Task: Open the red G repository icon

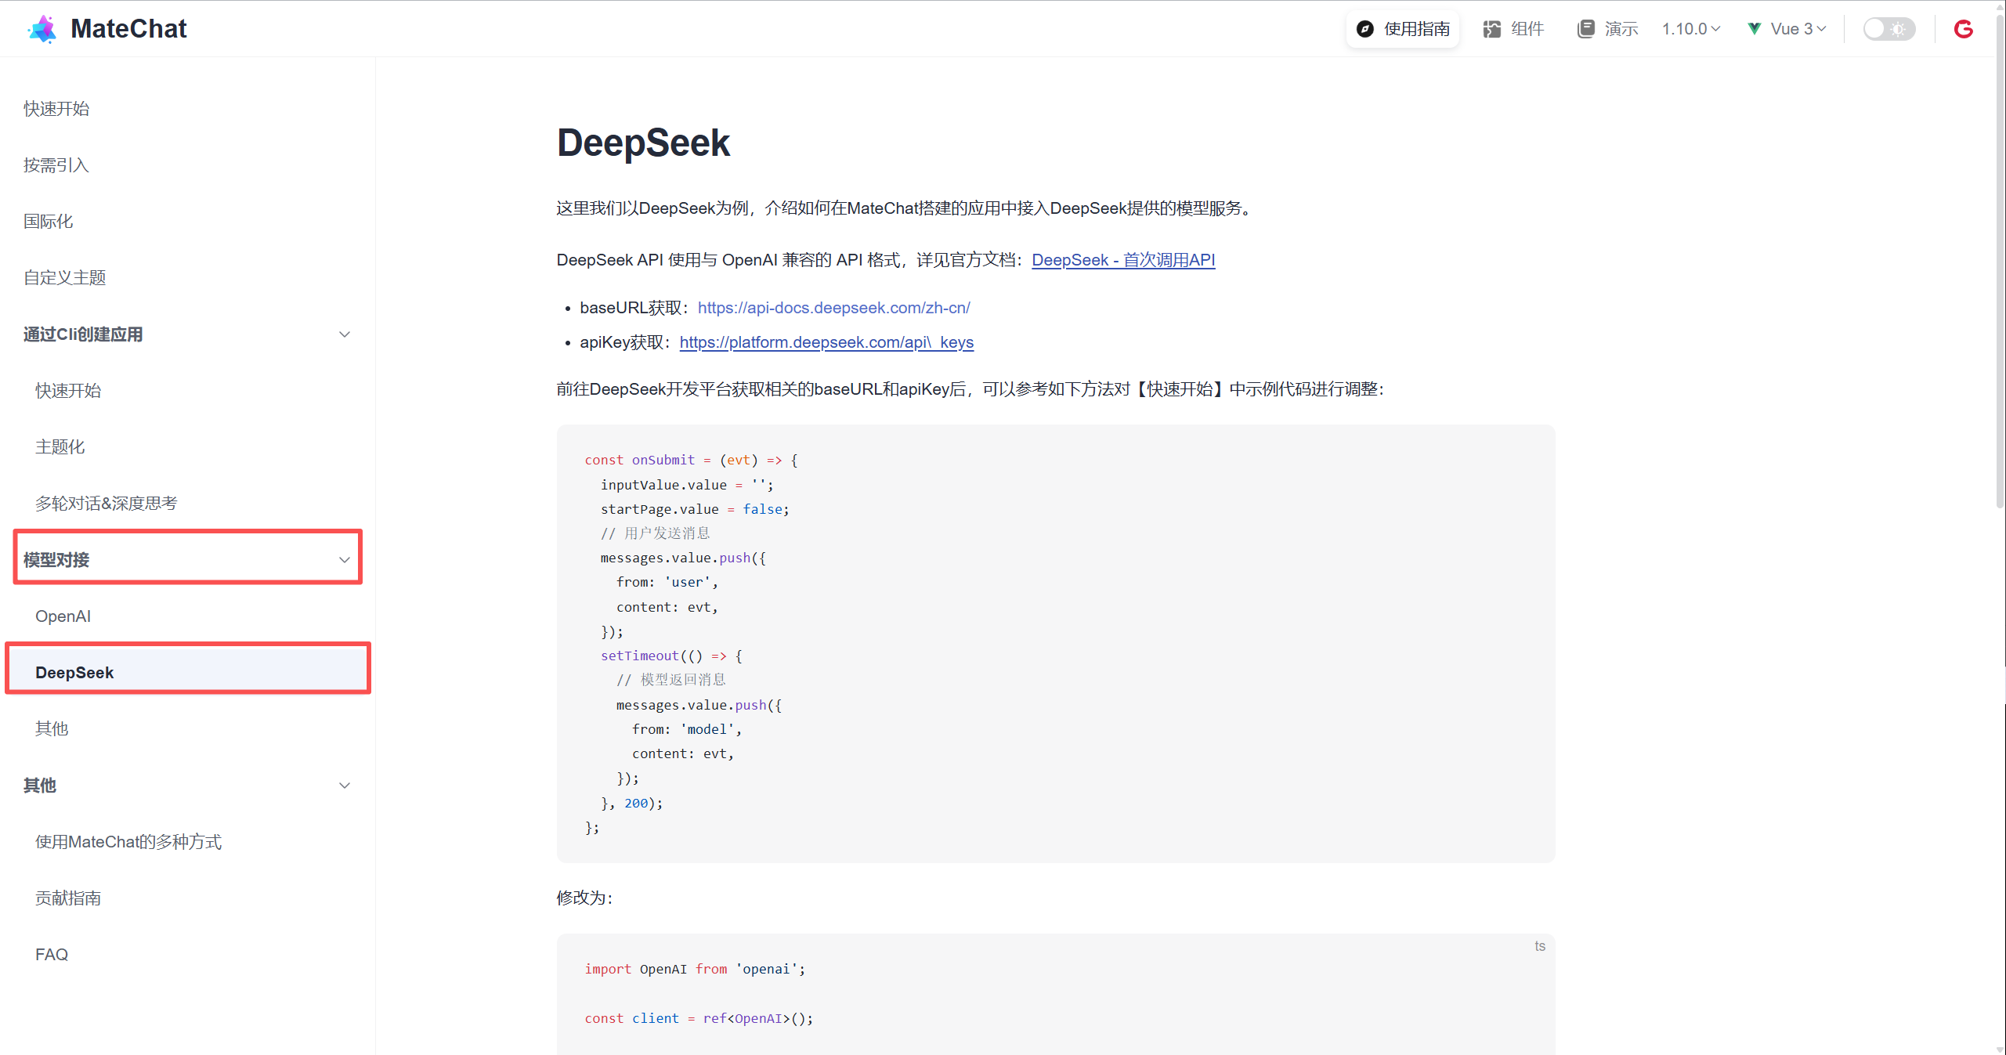Action: [1963, 29]
